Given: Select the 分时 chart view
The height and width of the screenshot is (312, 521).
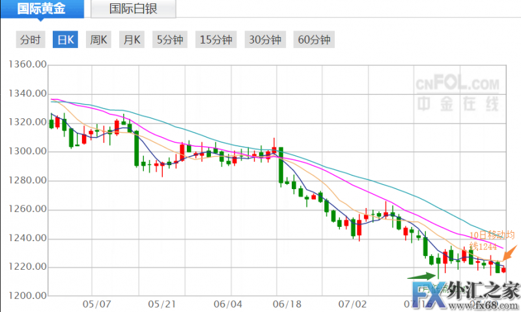Looking at the screenshot, I should [31, 40].
